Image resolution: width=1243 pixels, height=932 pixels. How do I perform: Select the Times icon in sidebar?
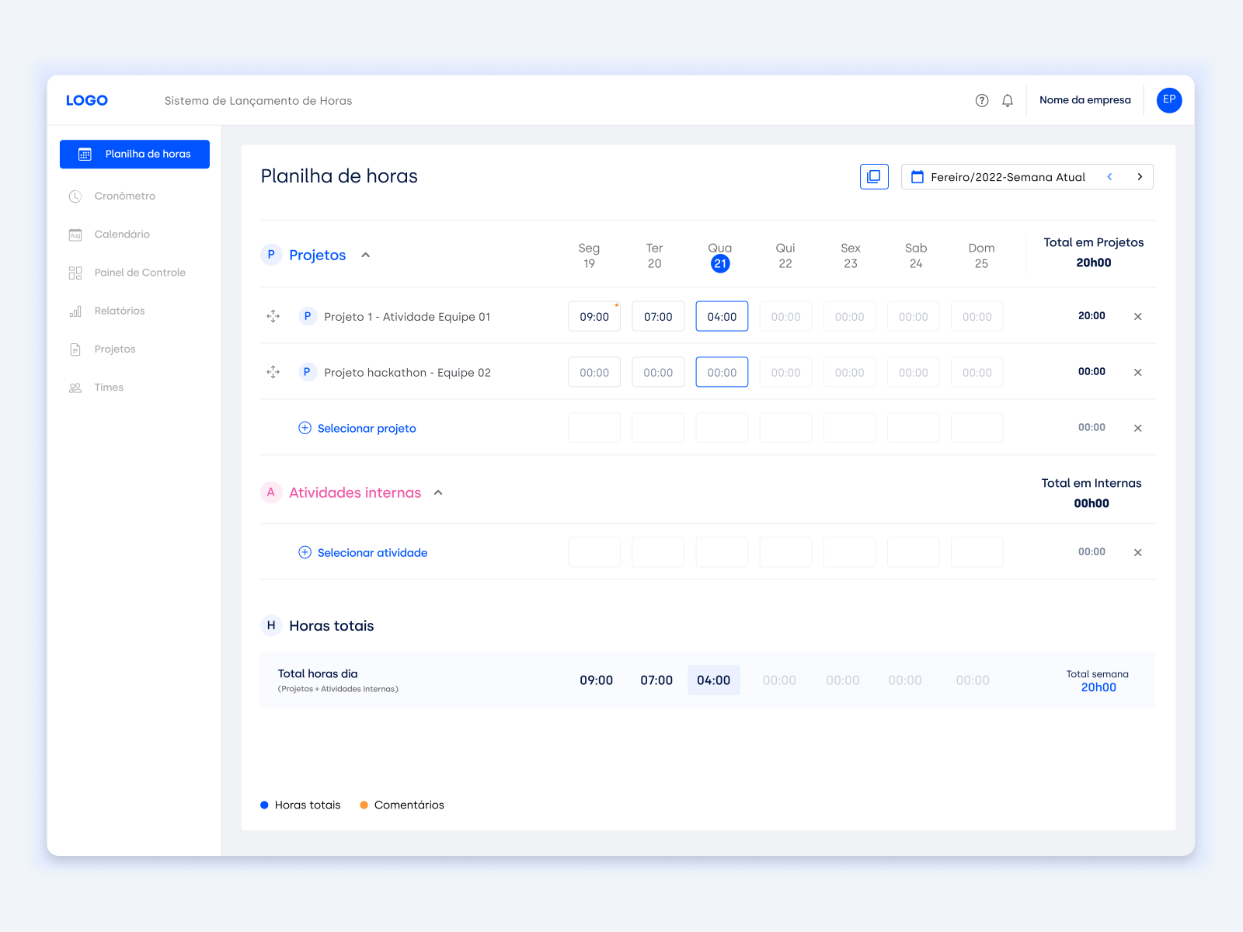tap(75, 387)
